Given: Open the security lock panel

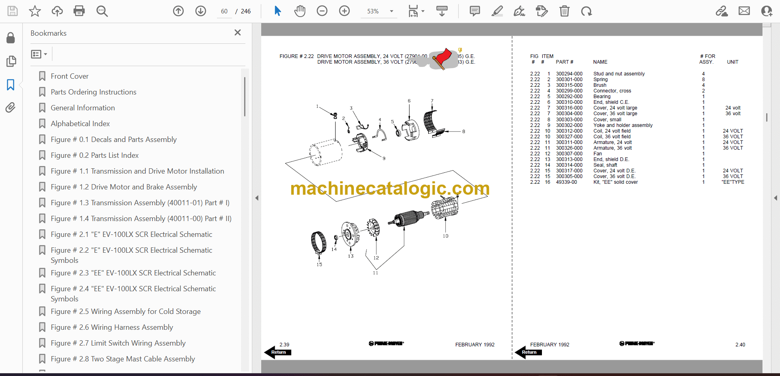Looking at the screenshot, I should tap(11, 38).
